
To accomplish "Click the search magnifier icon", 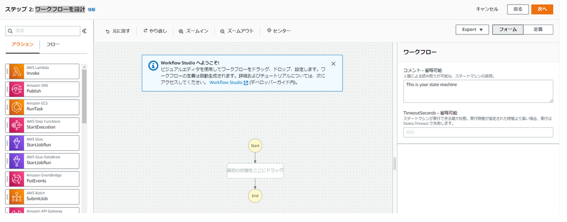I will [x=10, y=31].
